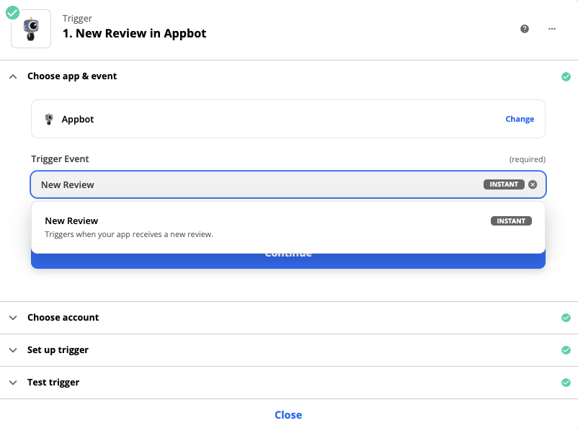The image size is (578, 428).
Task: Open the Trigger Event dropdown field
Action: [288, 184]
